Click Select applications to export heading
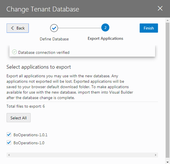The image size is (170, 164). (39, 67)
